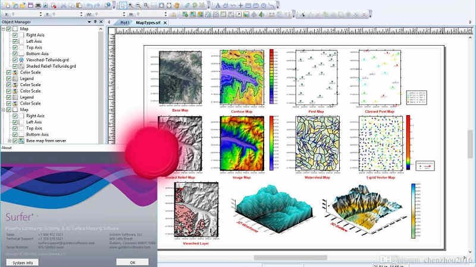Screen dimensions: 476x267
Task: Select the 3D Wireframe map on the page
Action: (x=273, y=209)
